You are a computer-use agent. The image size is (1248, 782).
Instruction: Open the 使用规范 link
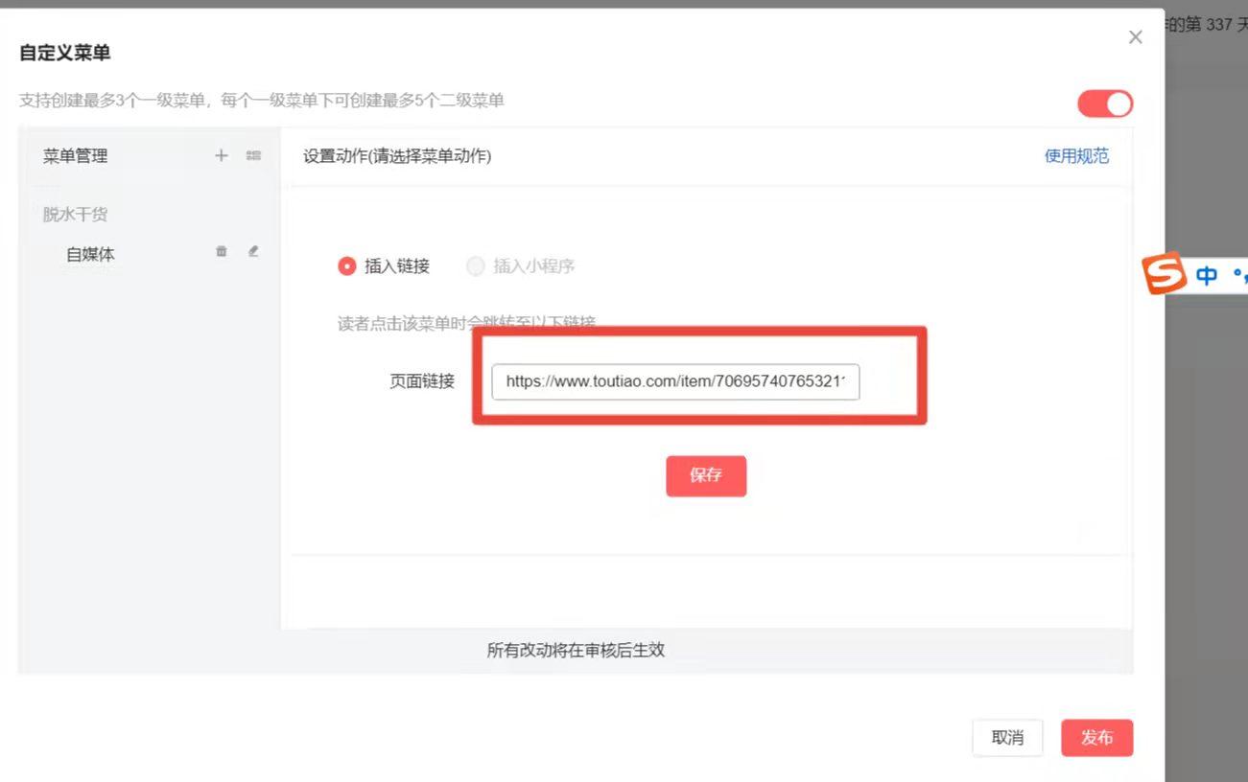pos(1076,155)
